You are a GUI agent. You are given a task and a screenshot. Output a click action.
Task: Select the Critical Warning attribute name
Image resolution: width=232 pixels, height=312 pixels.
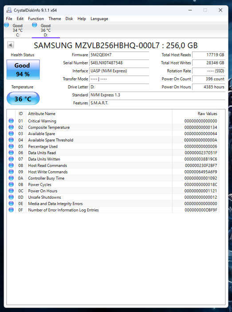(42, 121)
